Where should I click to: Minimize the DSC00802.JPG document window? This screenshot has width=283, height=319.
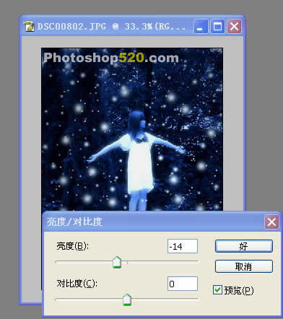(x=201, y=27)
